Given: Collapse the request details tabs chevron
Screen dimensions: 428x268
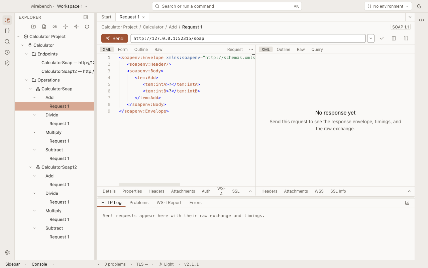Looking at the screenshot, I should pyautogui.click(x=250, y=191).
